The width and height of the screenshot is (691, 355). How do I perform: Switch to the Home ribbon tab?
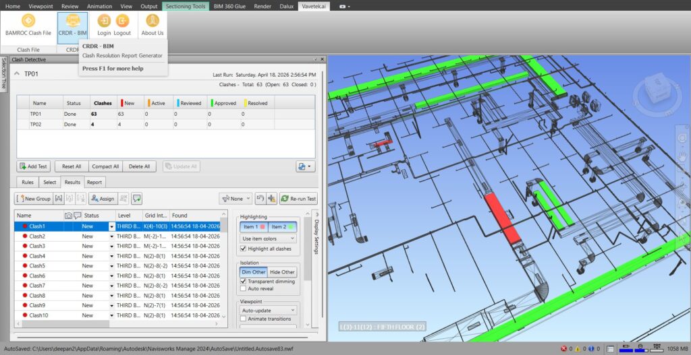[x=12, y=6]
